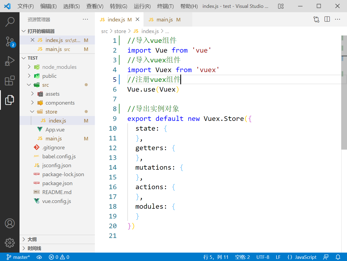Screen dimensions: 347x261
Task: Change LF end of line sequence
Action: 278,257
